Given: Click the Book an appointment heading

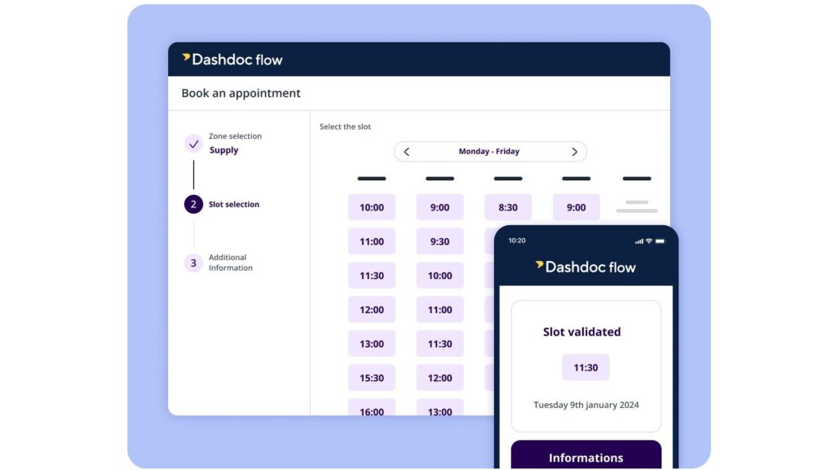Looking at the screenshot, I should (x=241, y=93).
